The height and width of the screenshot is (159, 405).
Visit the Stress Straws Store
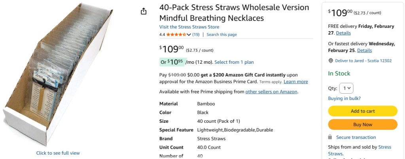(x=189, y=27)
